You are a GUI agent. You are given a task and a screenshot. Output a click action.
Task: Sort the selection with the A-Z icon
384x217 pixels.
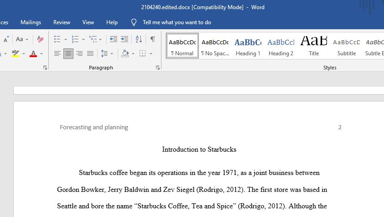[139, 39]
